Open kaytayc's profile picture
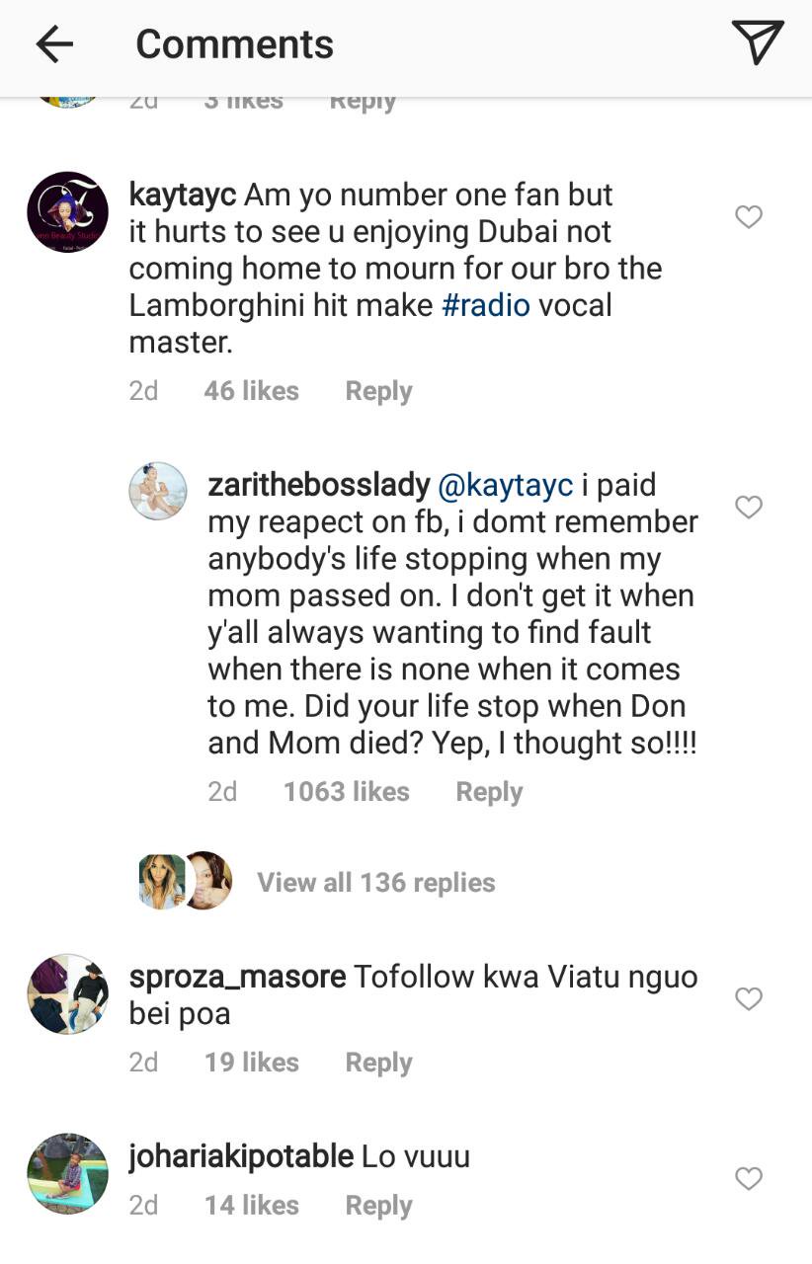 (x=67, y=212)
